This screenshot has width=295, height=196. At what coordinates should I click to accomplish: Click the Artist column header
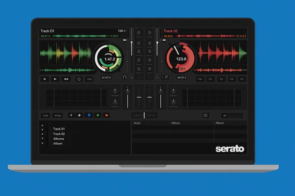click(x=138, y=123)
